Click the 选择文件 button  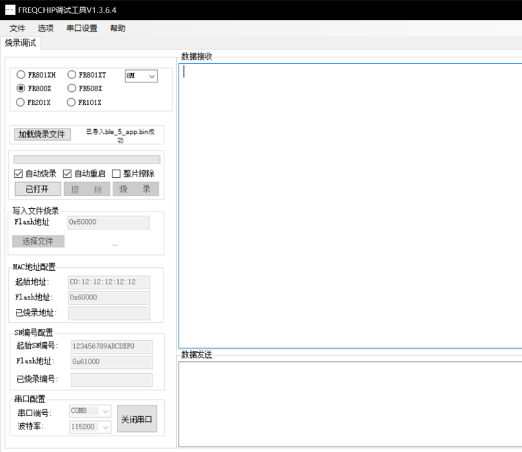[x=38, y=241]
